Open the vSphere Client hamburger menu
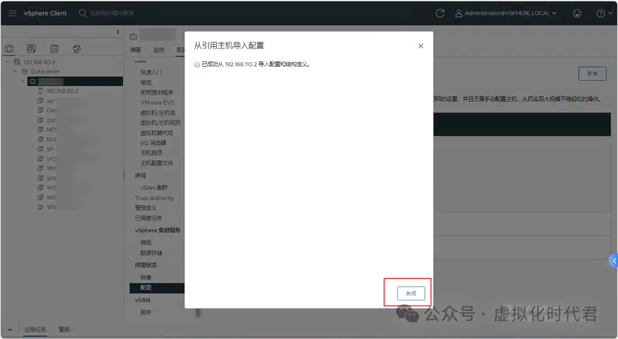This screenshot has height=339, width=618. (12, 13)
